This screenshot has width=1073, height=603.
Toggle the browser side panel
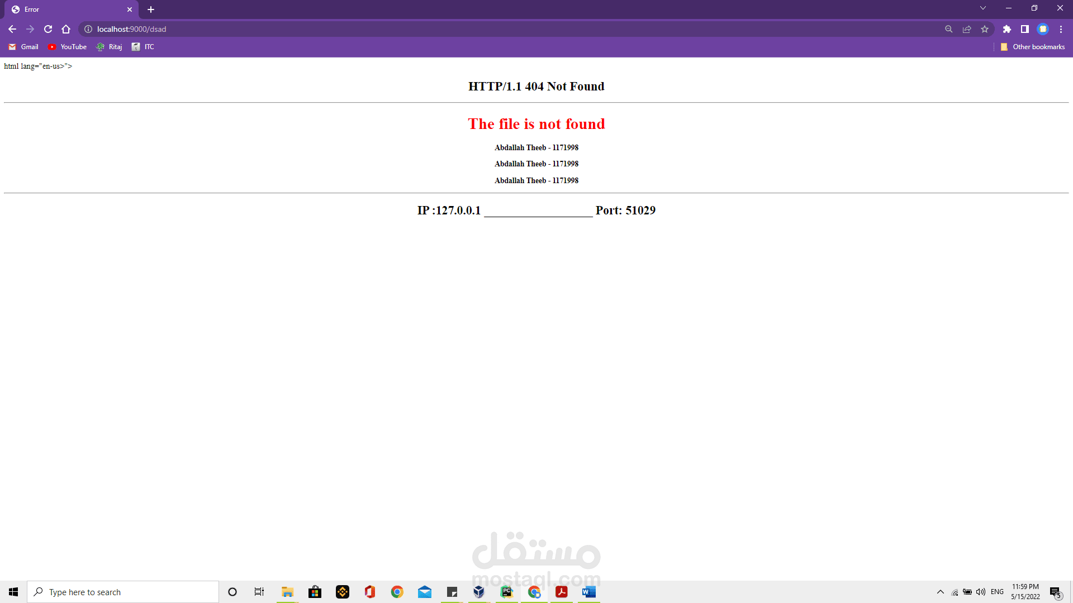(x=1024, y=29)
